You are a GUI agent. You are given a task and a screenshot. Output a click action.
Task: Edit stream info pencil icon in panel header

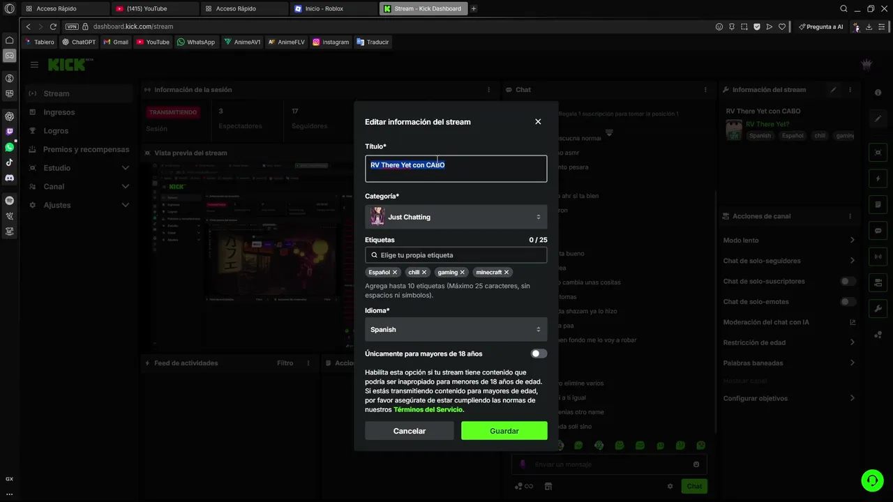click(x=833, y=90)
